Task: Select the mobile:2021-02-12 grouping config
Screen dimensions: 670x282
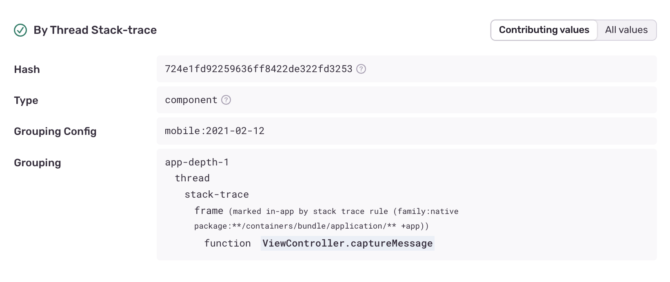Action: tap(214, 131)
